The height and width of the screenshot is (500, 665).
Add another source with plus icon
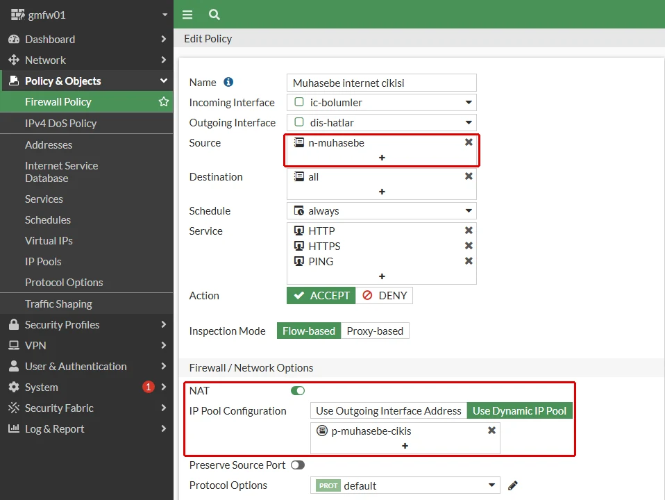pos(382,158)
